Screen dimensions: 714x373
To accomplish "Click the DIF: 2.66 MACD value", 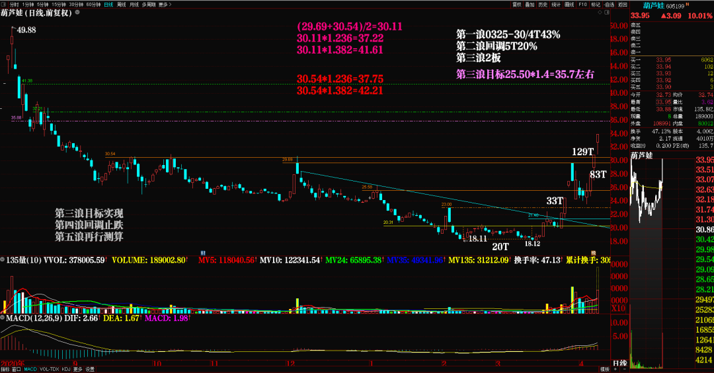I will coord(83,318).
